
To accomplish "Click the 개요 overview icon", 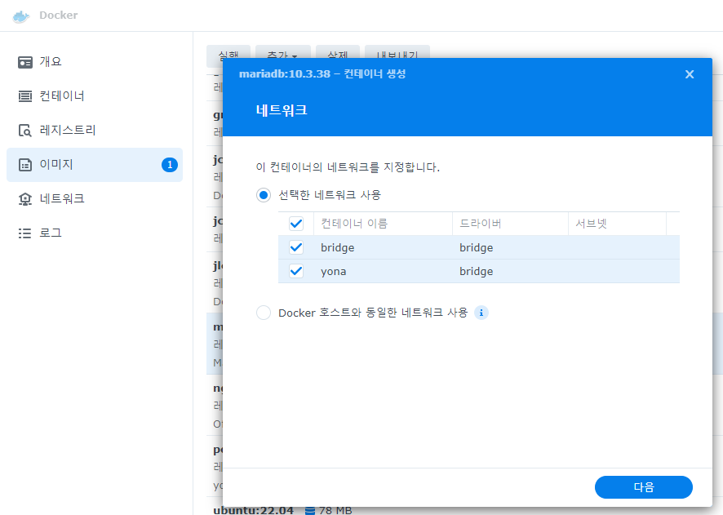I will coord(25,62).
